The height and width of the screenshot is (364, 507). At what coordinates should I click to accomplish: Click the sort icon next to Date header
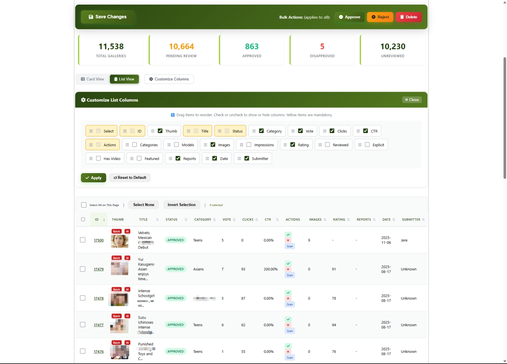394,220
